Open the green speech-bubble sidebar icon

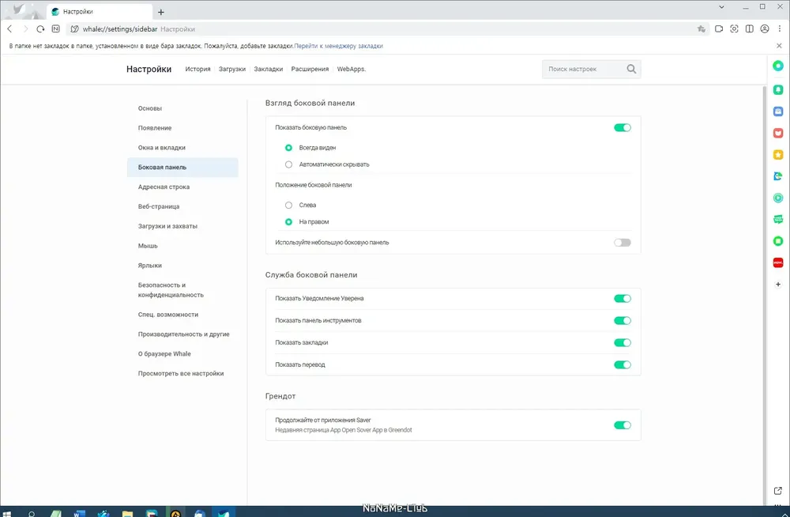click(x=778, y=220)
